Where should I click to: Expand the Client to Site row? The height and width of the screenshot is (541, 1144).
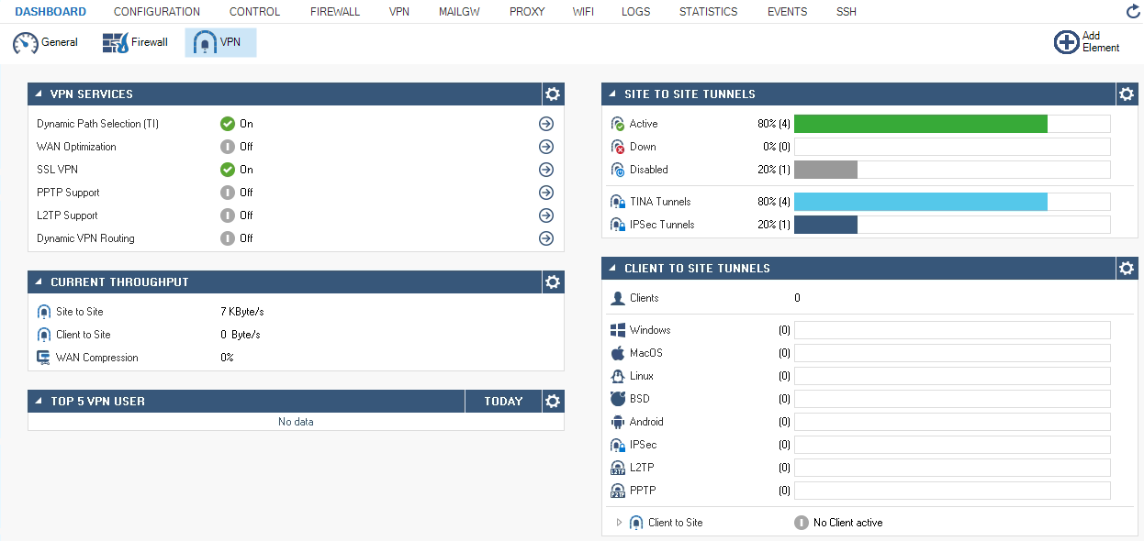tap(619, 523)
